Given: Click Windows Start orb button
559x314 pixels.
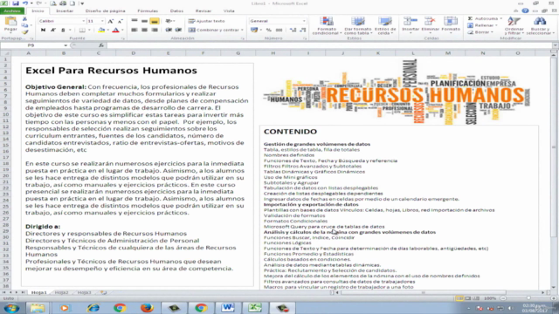Looking at the screenshot, I should [x=11, y=308].
